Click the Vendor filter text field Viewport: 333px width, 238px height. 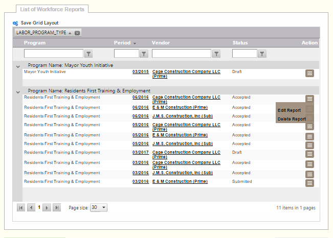coord(181,54)
